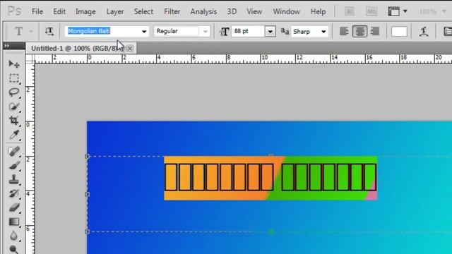Select the Rectangular Marquee tool
The height and width of the screenshot is (254, 452).
point(14,78)
